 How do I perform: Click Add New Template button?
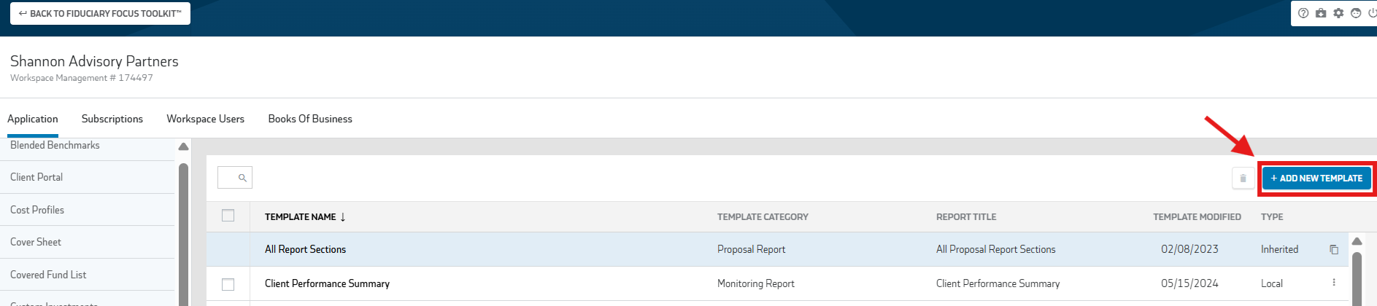point(1316,178)
